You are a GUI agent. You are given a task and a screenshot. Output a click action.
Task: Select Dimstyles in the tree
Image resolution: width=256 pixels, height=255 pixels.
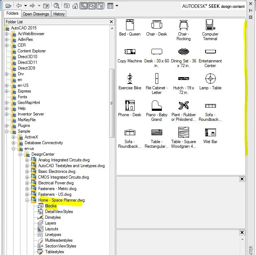(53, 217)
